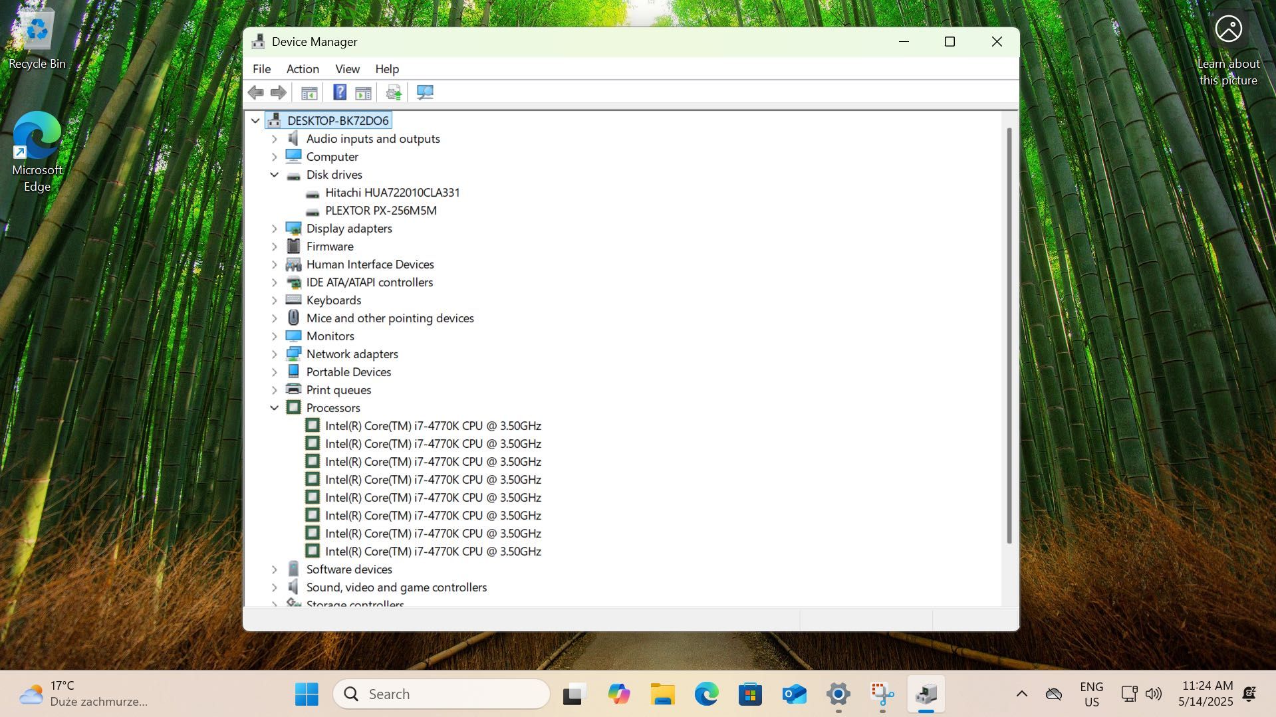Open the Help menu
The width and height of the screenshot is (1276, 717).
(387, 69)
